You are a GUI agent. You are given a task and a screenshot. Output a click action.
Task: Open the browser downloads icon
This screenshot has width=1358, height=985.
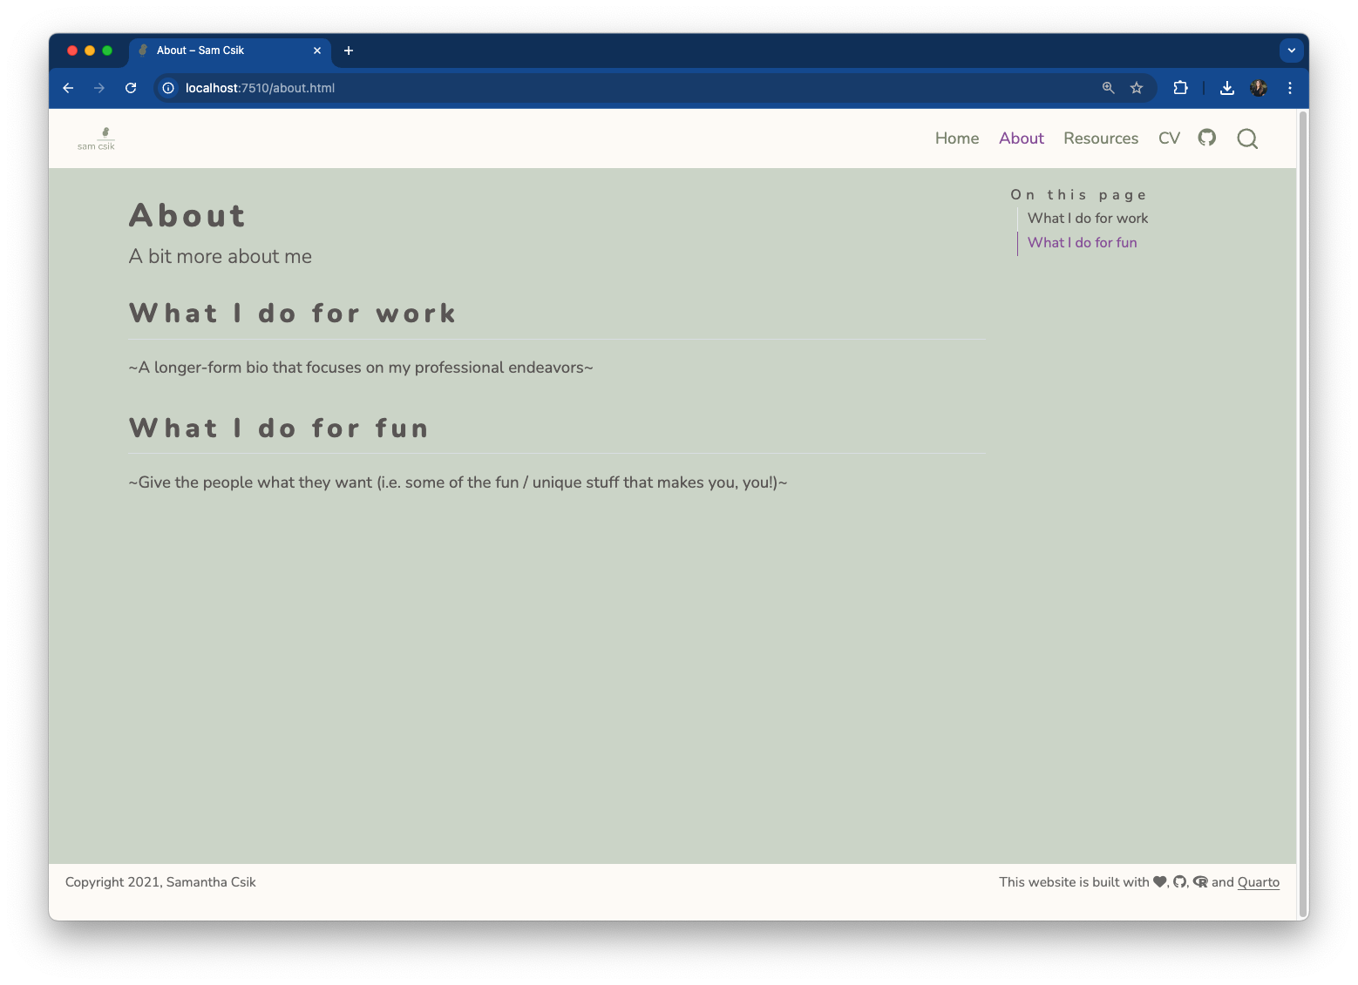click(1226, 88)
